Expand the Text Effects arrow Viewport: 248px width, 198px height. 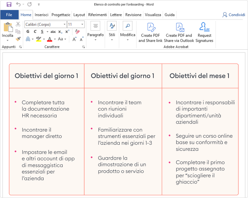click(33, 39)
